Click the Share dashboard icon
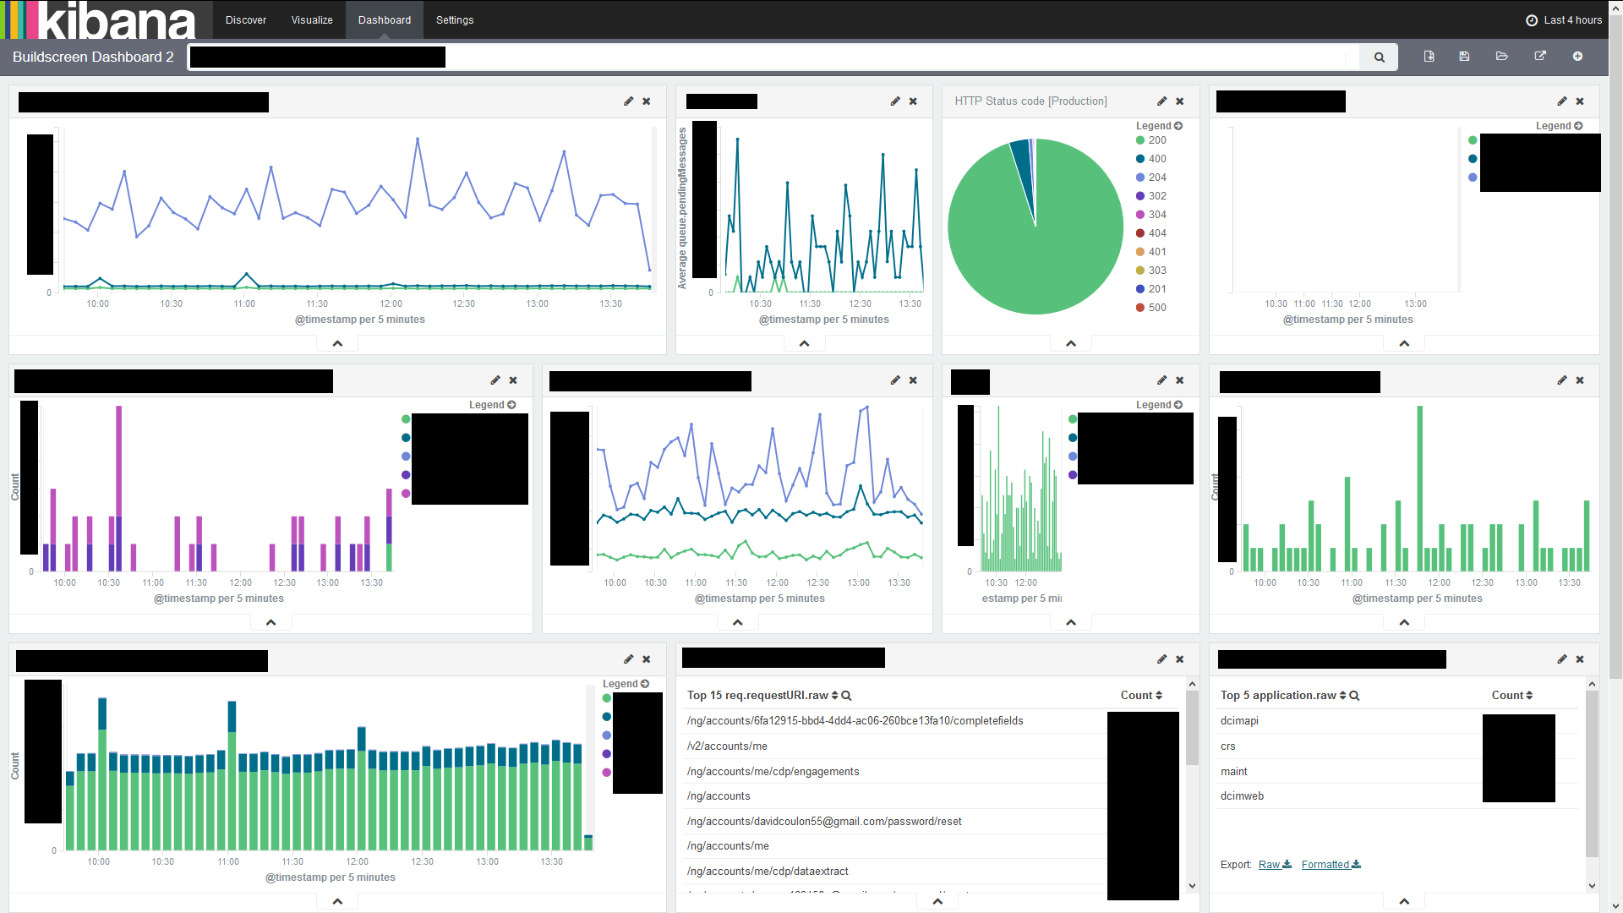 coord(1540,57)
